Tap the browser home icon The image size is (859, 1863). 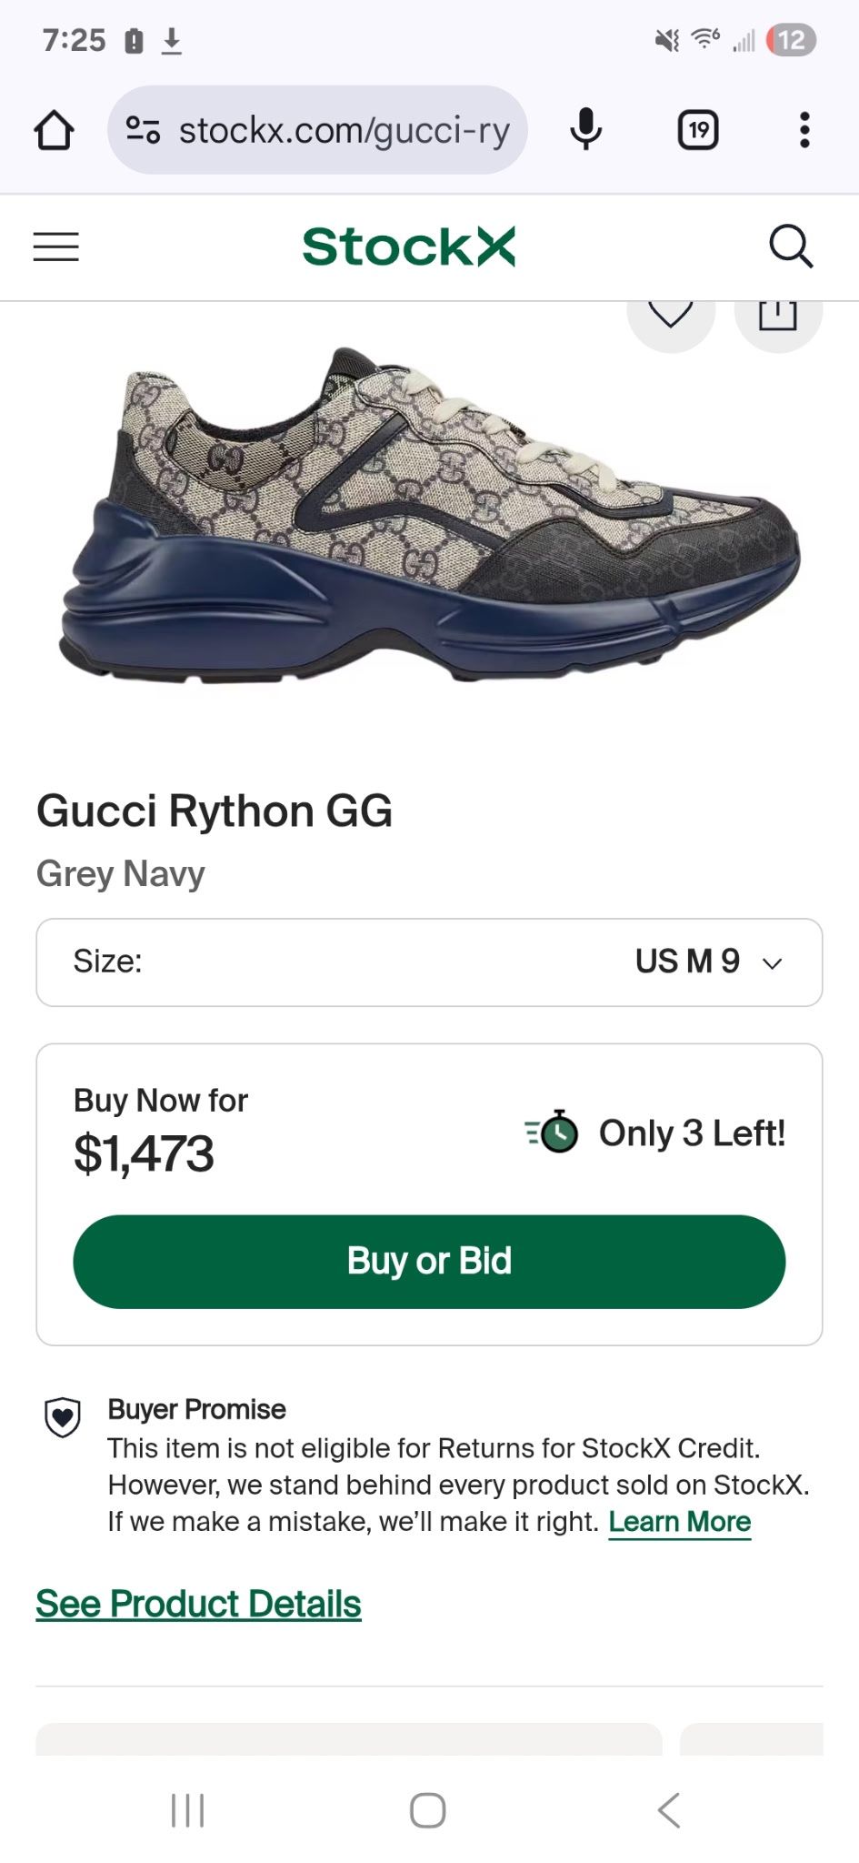tap(54, 130)
